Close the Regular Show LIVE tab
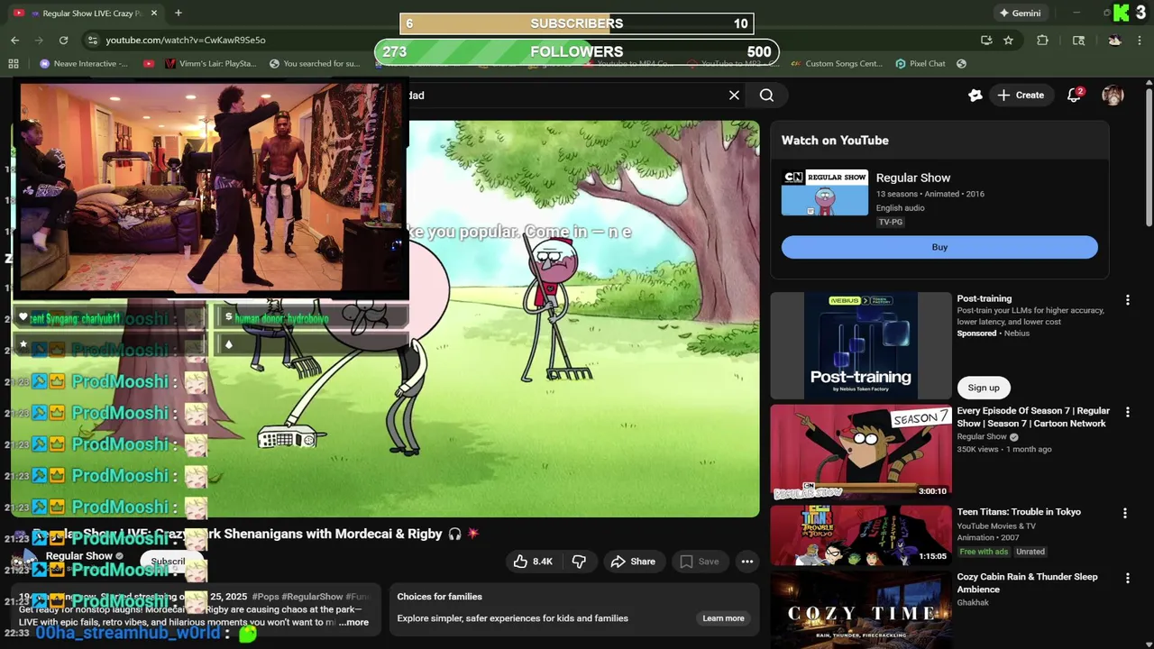1154x649 pixels. (x=154, y=13)
